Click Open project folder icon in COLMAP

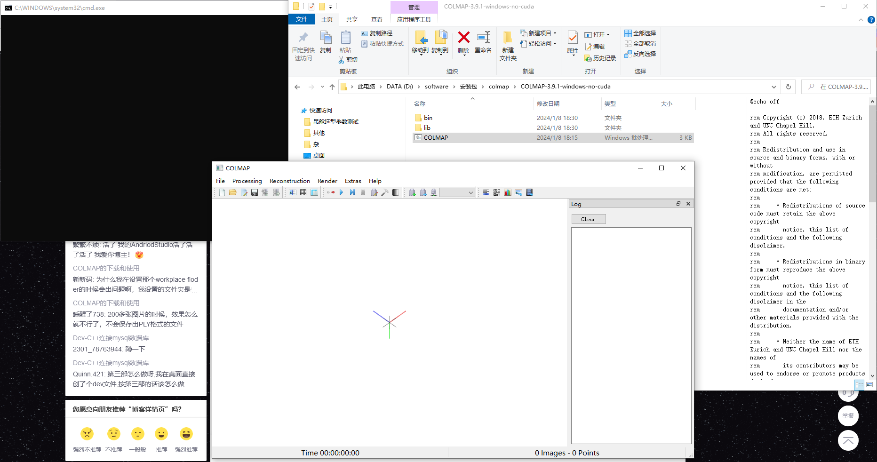(233, 192)
